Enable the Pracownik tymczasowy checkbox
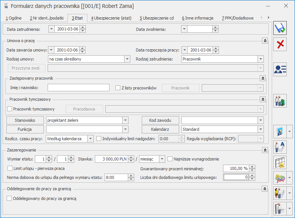This screenshot has width=295, height=218. point(10,109)
